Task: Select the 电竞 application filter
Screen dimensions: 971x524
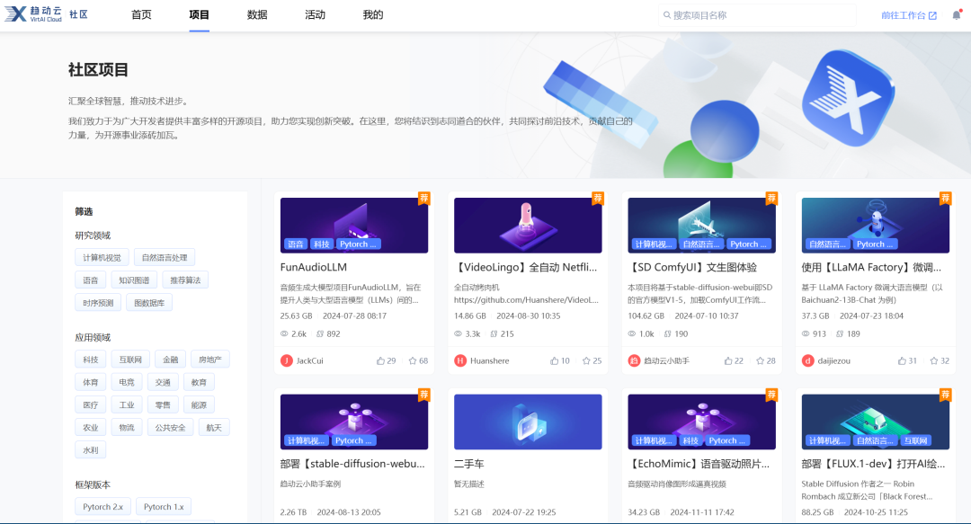Action: pos(127,382)
